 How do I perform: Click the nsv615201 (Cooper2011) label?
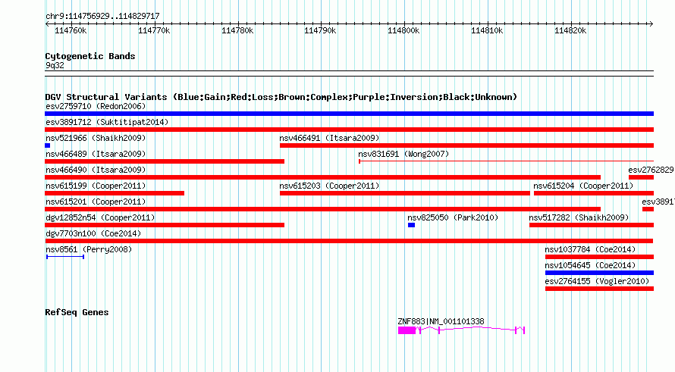pos(96,202)
